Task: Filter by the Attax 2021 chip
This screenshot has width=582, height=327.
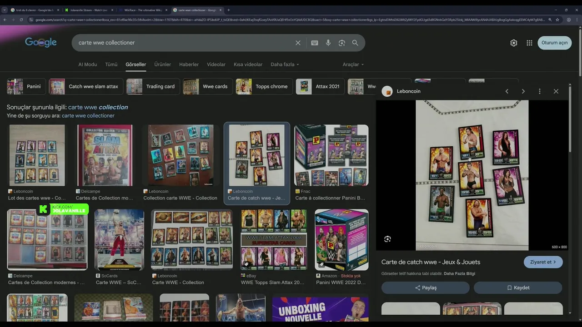Action: [321, 86]
